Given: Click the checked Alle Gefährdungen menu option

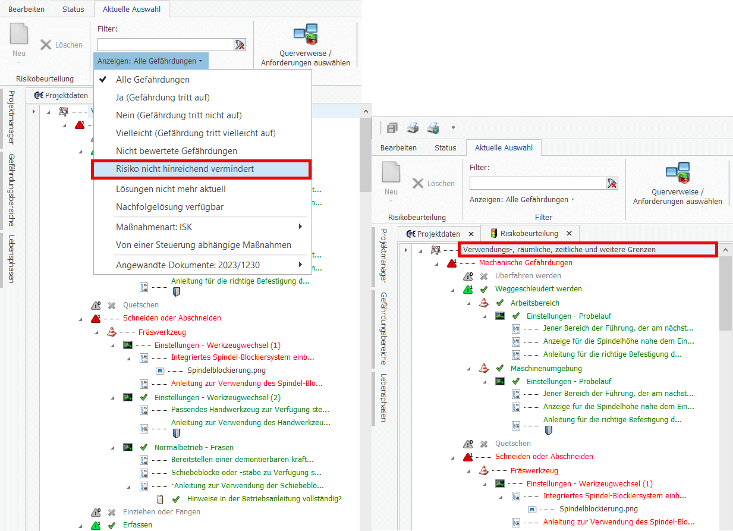Looking at the screenshot, I should (152, 80).
